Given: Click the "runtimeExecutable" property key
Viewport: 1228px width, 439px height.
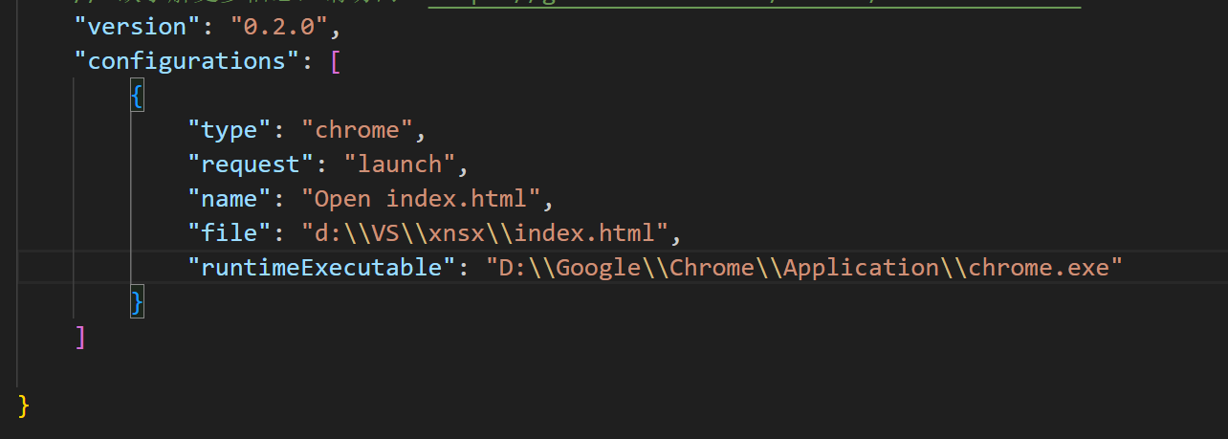Looking at the screenshot, I should pos(321,268).
